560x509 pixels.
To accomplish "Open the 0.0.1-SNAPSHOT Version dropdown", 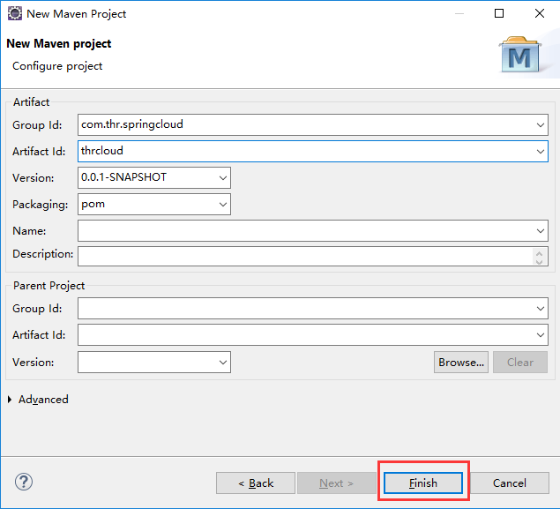I will tap(223, 178).
